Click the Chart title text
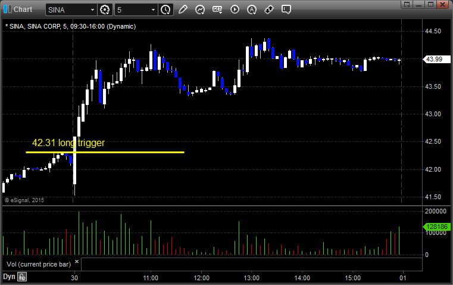This screenshot has height=285, width=453. [23, 10]
